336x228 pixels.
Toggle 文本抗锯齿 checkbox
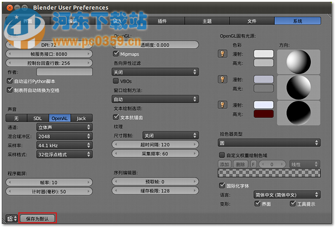116,117
